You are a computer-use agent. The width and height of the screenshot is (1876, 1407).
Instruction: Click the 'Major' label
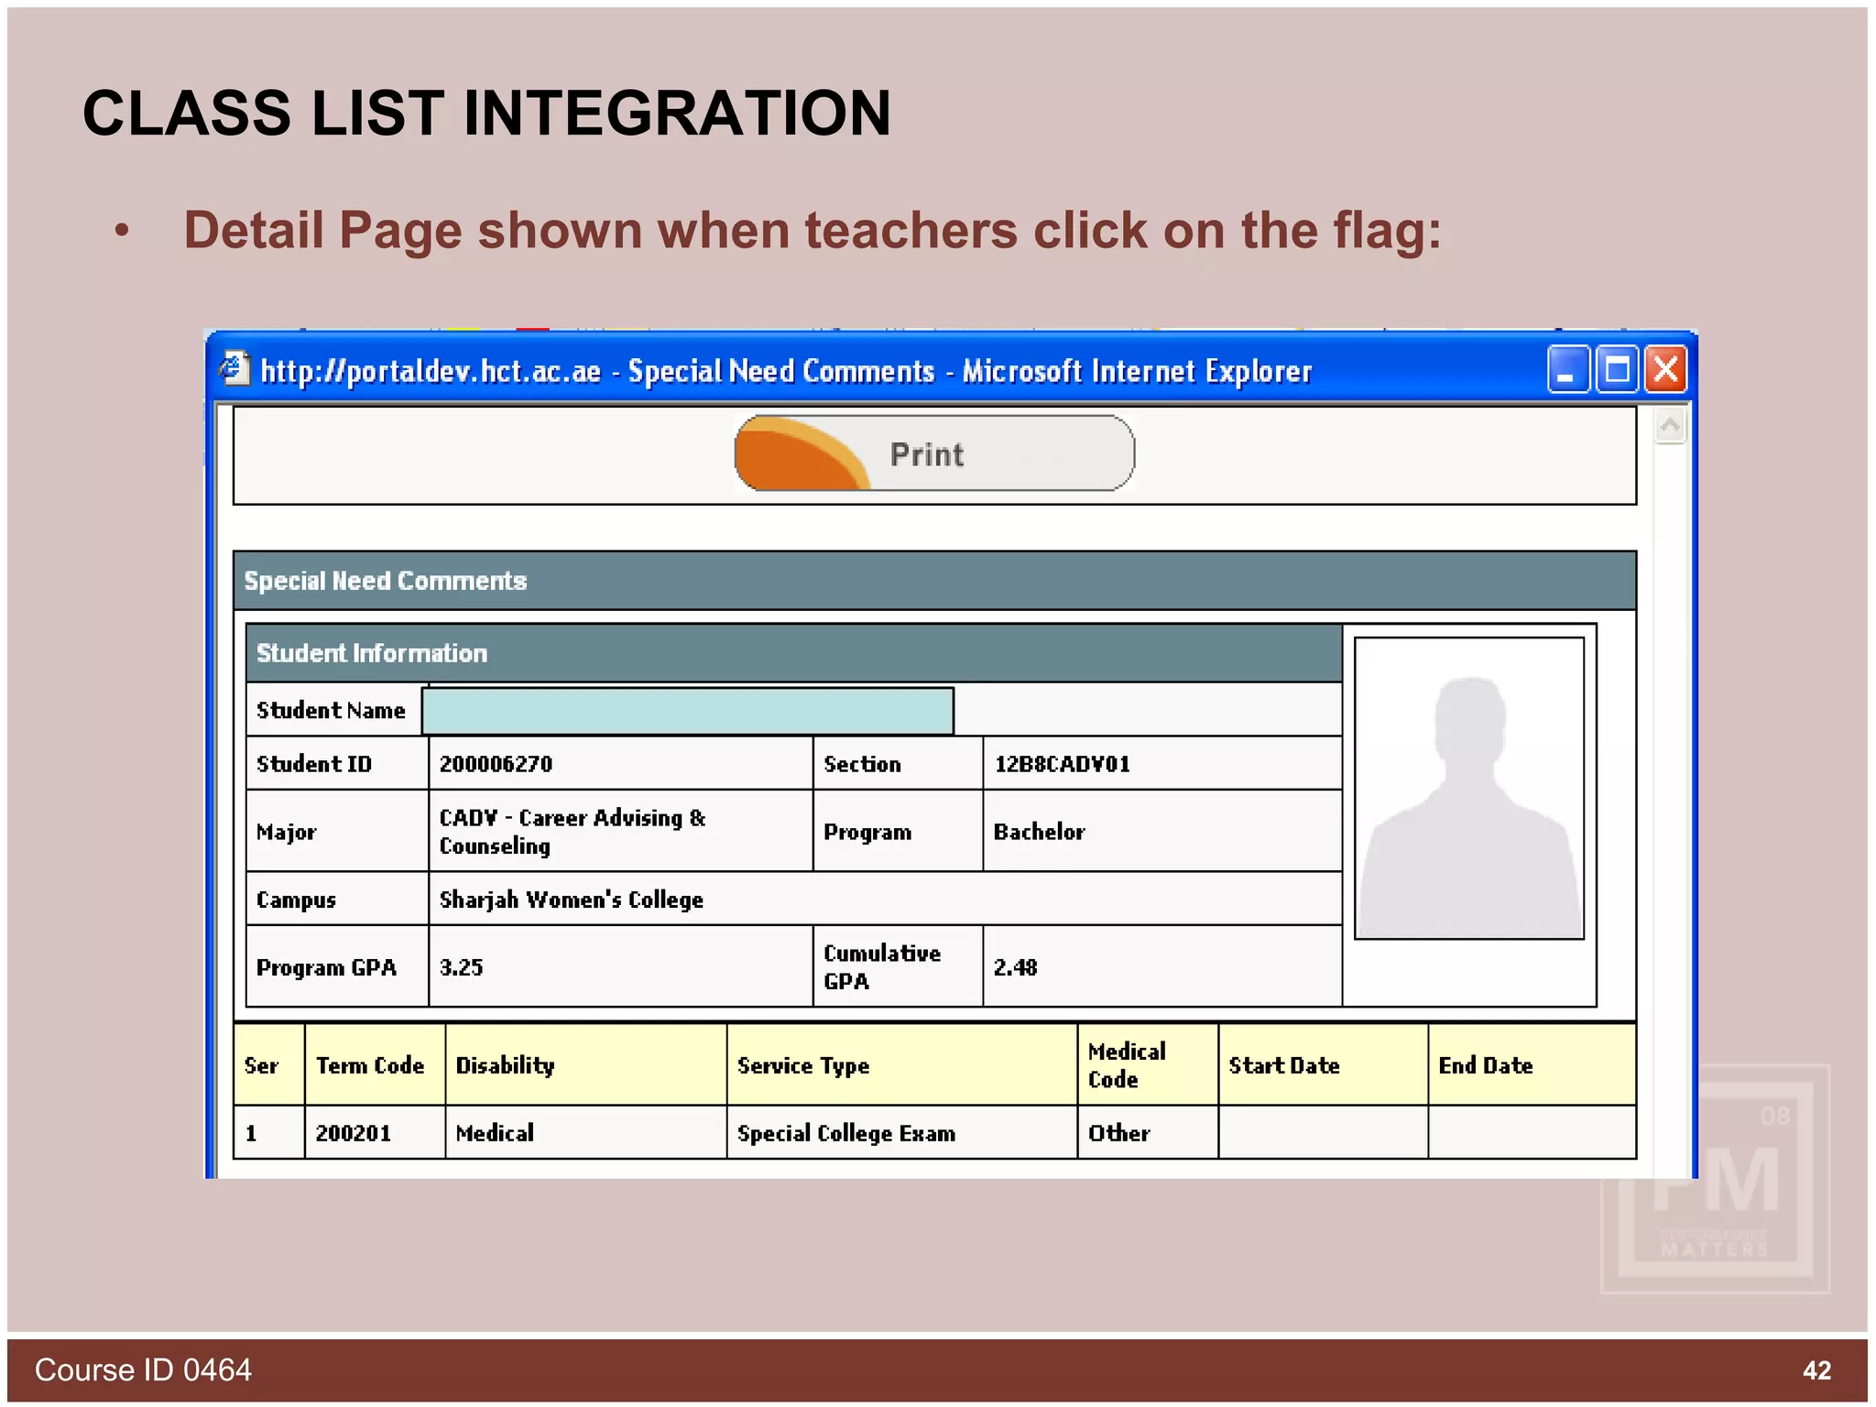pyautogui.click(x=286, y=832)
